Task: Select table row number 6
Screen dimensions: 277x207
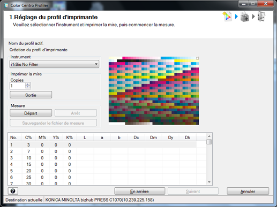Action: 102,177
